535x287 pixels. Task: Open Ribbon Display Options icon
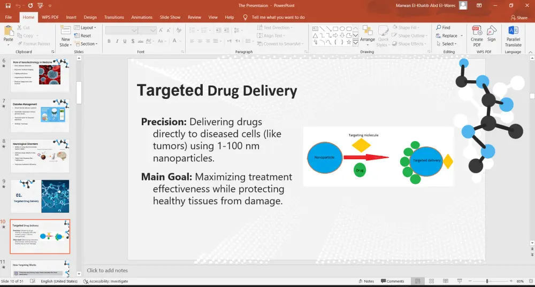coord(479,5)
